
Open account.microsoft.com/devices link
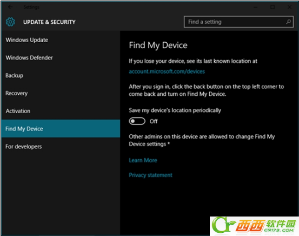(167, 71)
